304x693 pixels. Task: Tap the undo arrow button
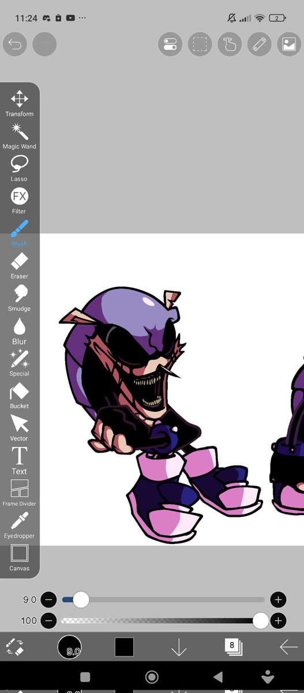click(14, 45)
